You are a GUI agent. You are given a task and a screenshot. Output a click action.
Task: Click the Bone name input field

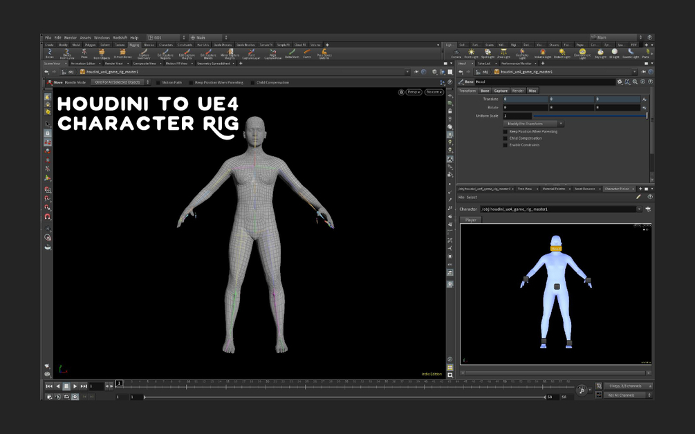545,82
